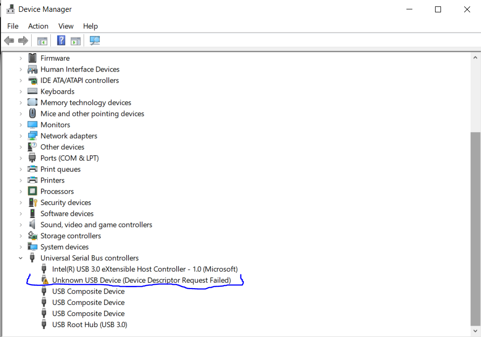Screen dimensions: 481x337
Task: Scan for hardware changes monitor icon
Action: coord(94,40)
